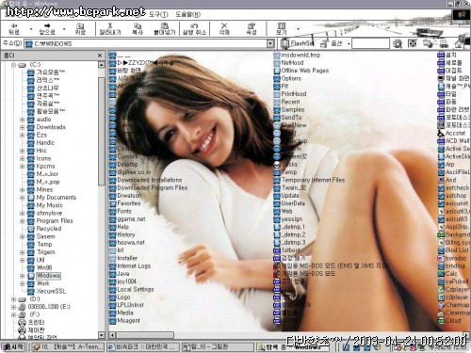The image size is (471, 353).
Task: Copy selection with the 복사 icon
Action: pyautogui.click(x=138, y=28)
